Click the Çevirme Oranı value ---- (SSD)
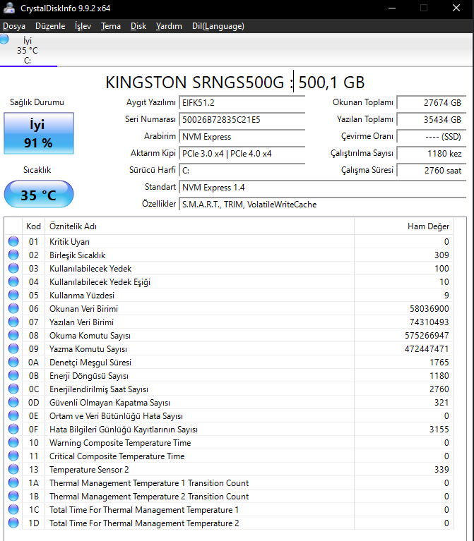 [x=431, y=137]
